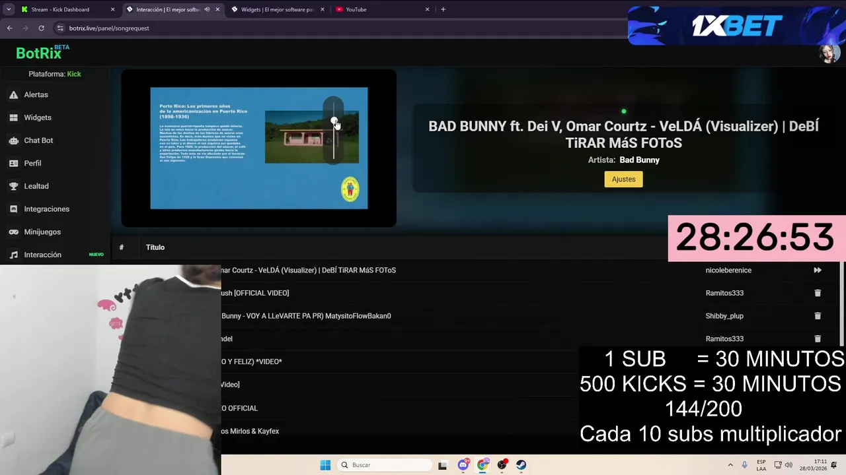Click the Alertas menu label
846x475 pixels.
(36, 95)
